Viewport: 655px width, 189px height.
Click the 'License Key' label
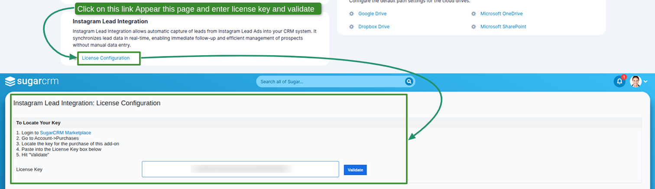pyautogui.click(x=29, y=170)
